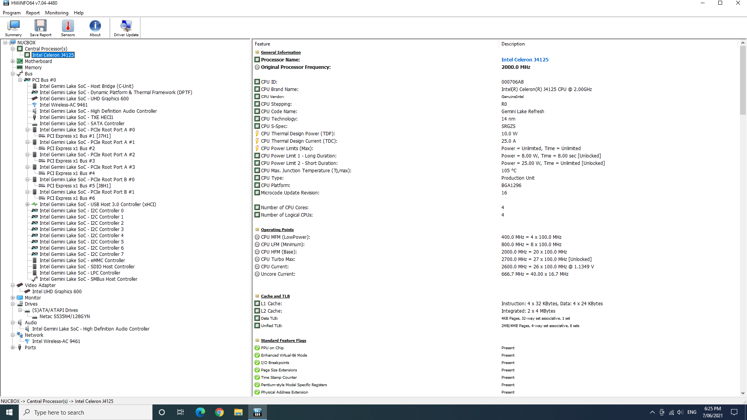Click the General Information section heading
This screenshot has width=747, height=420.
pos(281,52)
